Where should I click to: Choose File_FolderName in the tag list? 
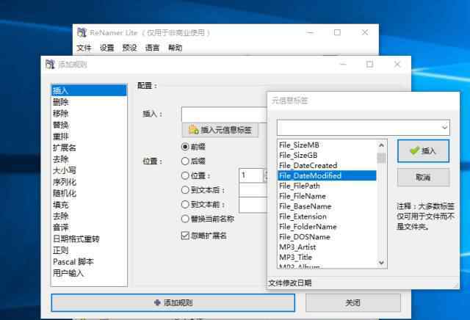pyautogui.click(x=327, y=227)
